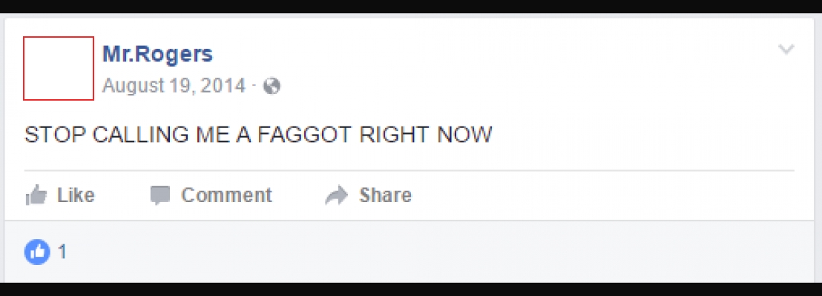The height and width of the screenshot is (296, 822).
Task: Click the Share text label
Action: pos(385,195)
